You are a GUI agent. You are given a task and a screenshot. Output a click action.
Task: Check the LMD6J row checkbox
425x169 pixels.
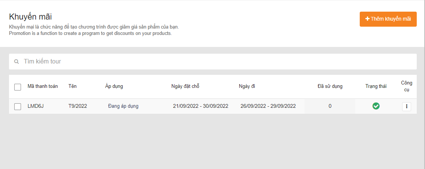[18, 107]
